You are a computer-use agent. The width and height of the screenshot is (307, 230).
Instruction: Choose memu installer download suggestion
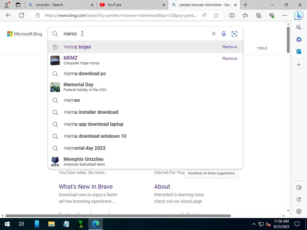click(145, 112)
